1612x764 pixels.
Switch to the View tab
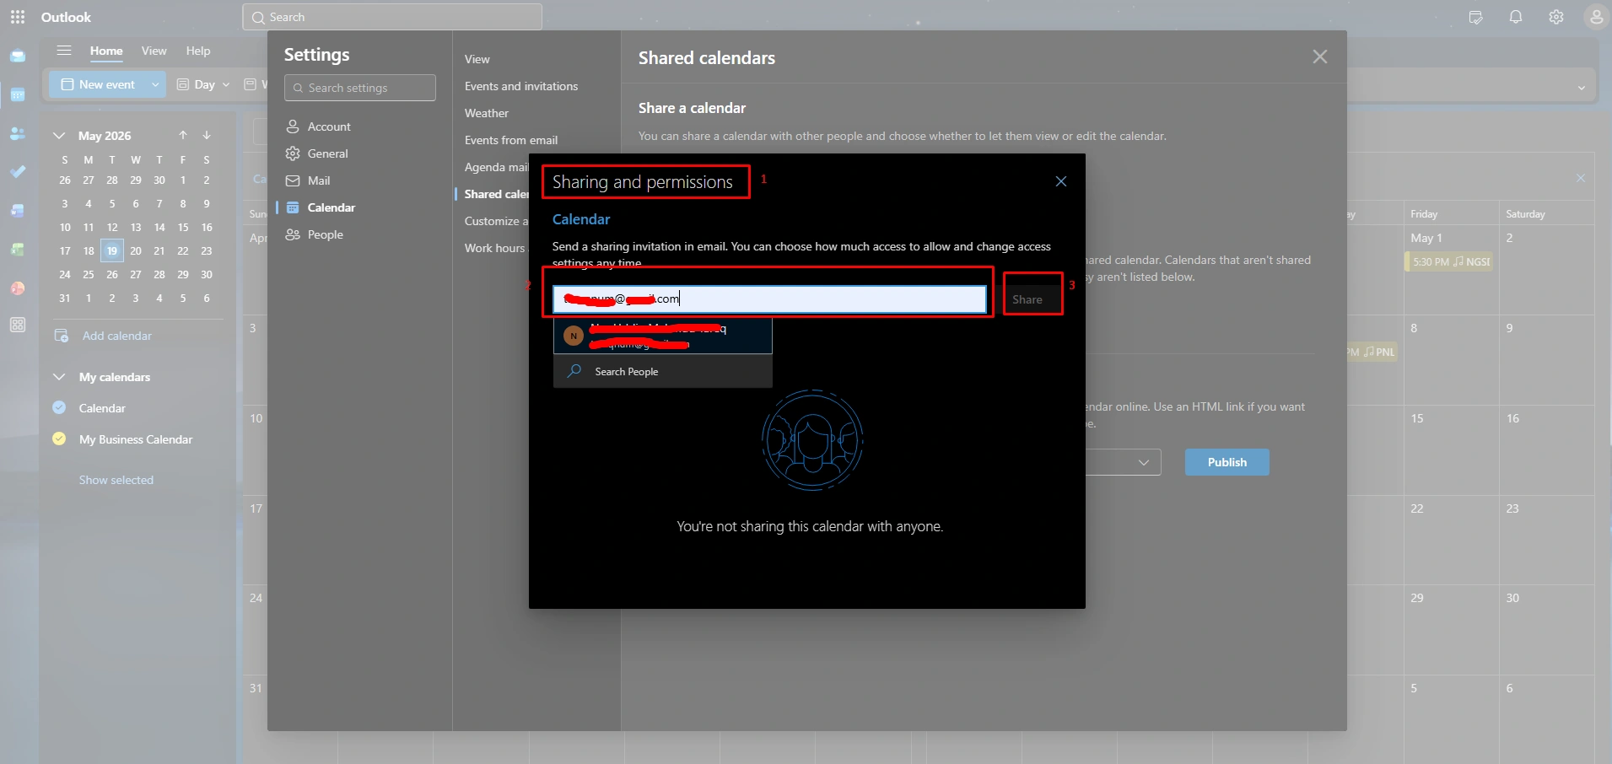[154, 51]
